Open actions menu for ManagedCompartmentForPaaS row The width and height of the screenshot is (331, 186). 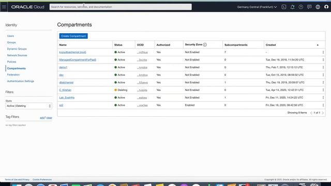pos(323,60)
